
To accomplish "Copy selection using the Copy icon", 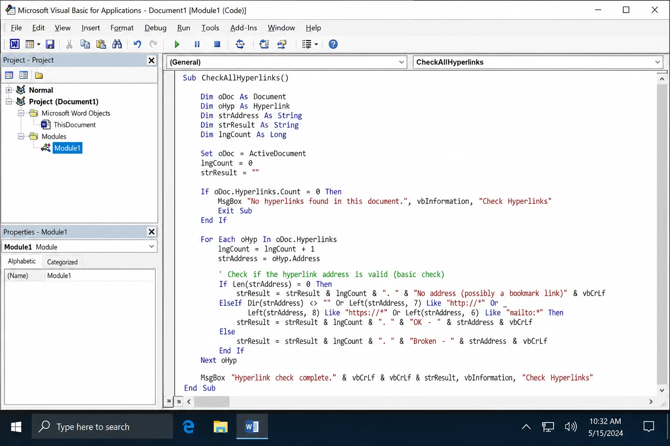I will click(x=85, y=44).
